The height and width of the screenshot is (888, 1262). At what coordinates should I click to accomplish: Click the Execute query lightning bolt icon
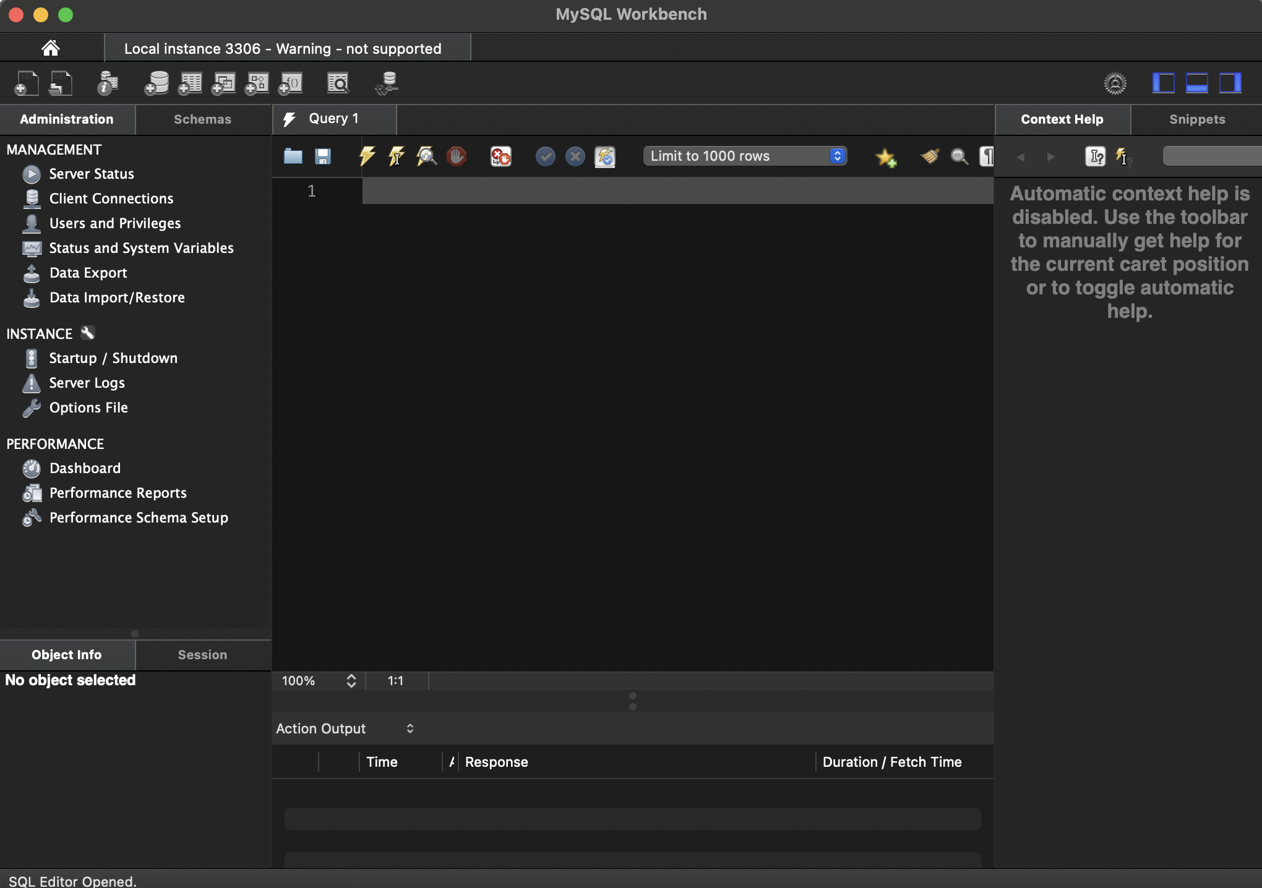(367, 156)
